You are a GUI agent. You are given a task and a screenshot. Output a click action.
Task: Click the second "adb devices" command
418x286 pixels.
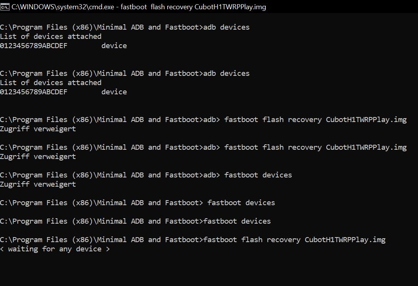[226, 74]
